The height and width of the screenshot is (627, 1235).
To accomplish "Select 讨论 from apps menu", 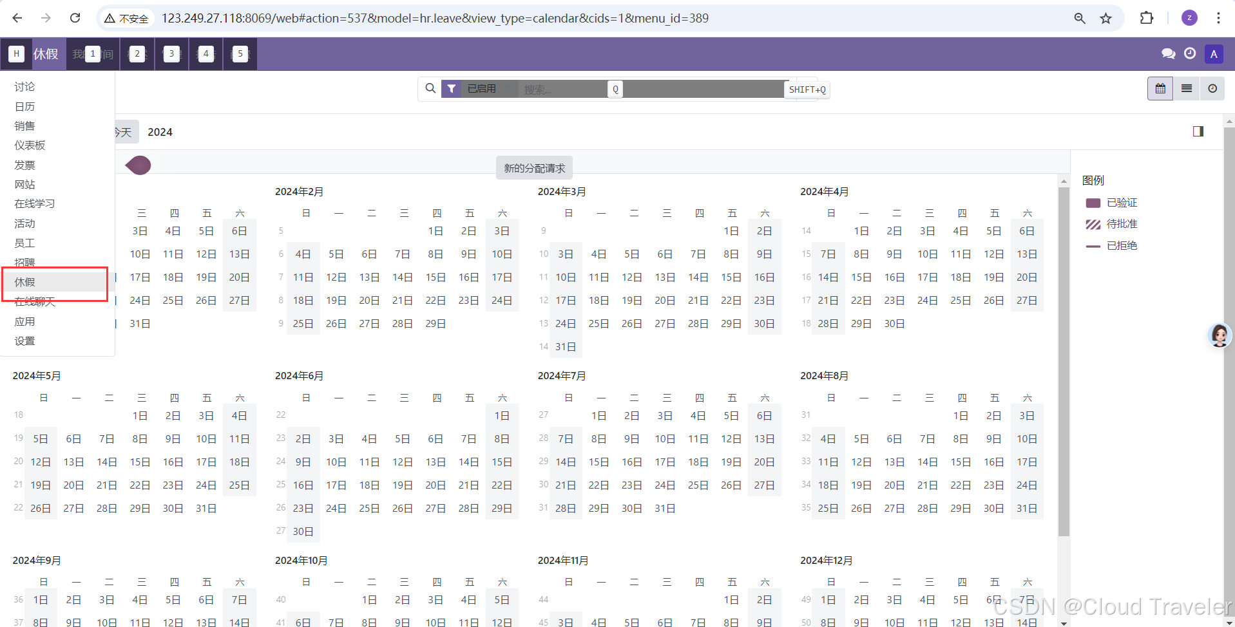I will (x=24, y=87).
